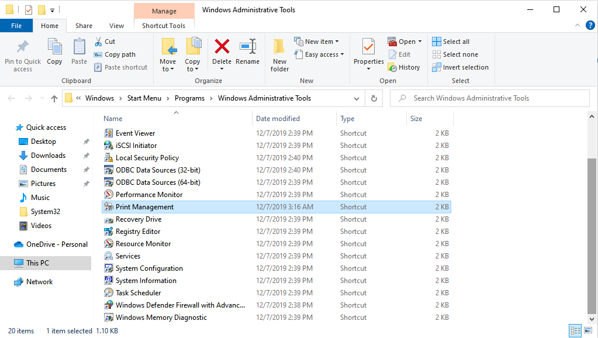This screenshot has width=598, height=338.
Task: Click the Services gear icon
Action: pyautogui.click(x=109, y=256)
